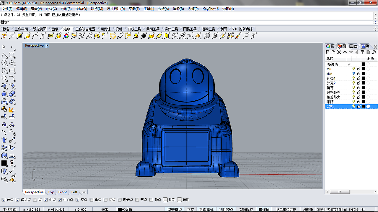Viewport: 378px width, 212px height.
Task: Click the explode tool icon
Action: pos(12,109)
